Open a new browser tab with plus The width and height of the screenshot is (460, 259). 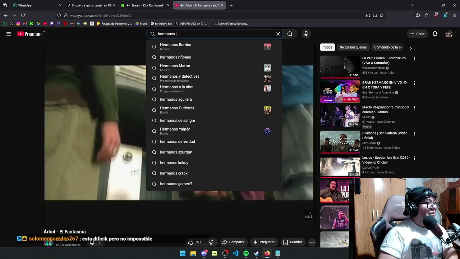[x=231, y=5]
